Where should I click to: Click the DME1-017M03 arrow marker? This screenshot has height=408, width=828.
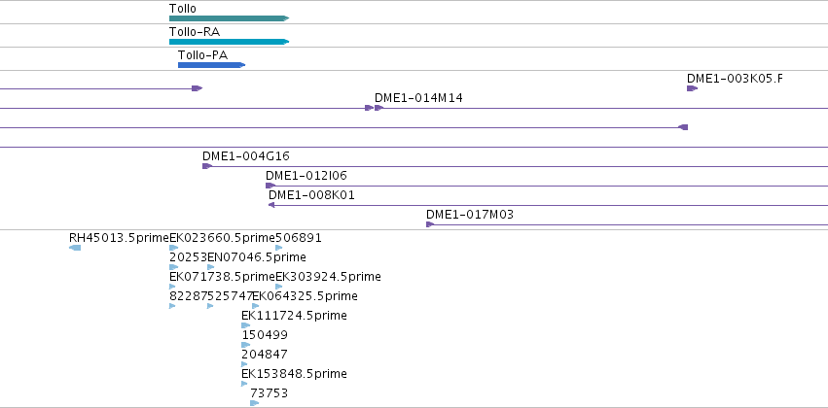430,224
